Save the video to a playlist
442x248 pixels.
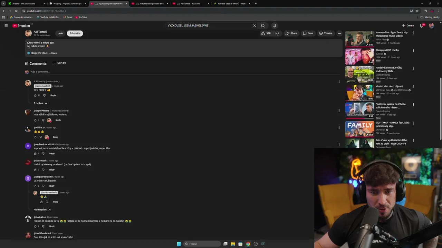[308, 33]
